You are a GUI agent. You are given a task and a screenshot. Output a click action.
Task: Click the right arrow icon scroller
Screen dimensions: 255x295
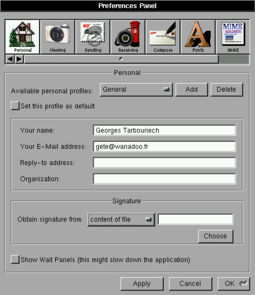pyautogui.click(x=19, y=59)
